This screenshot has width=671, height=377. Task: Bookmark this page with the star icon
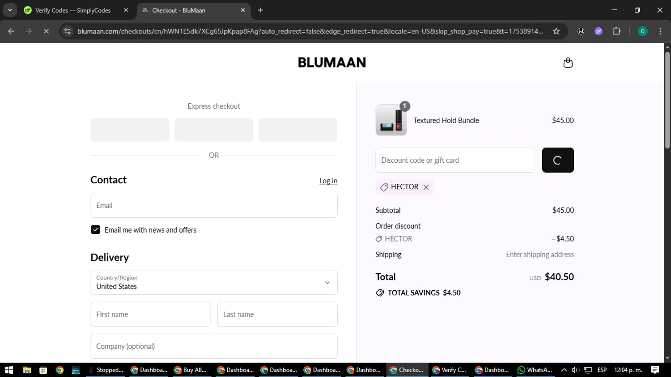pos(556,31)
